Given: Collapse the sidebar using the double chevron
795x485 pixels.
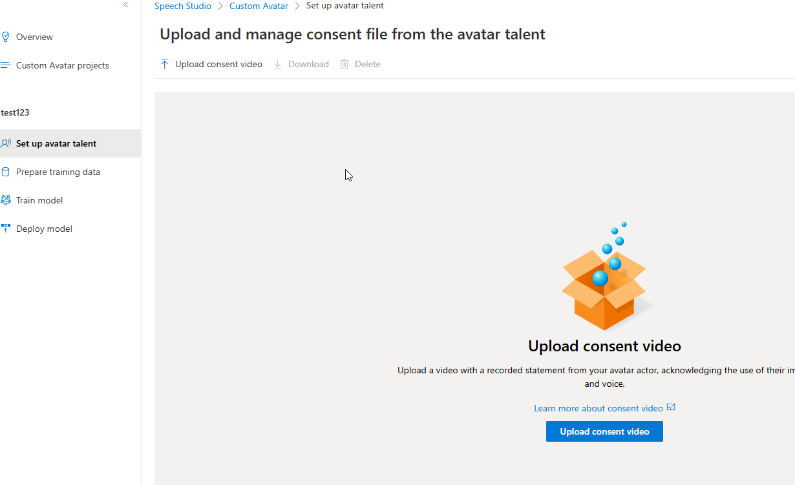Looking at the screenshot, I should click(125, 5).
